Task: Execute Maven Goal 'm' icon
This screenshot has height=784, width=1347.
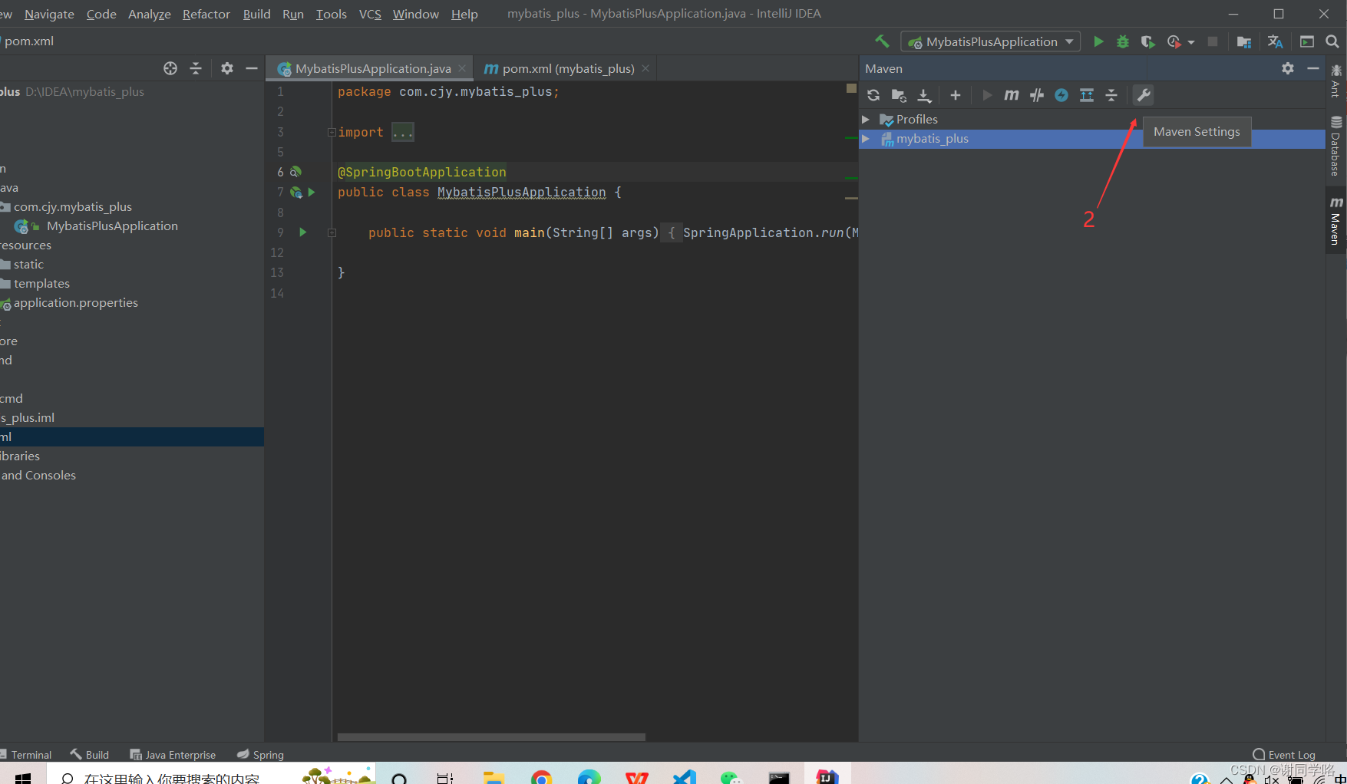Action: (1012, 95)
